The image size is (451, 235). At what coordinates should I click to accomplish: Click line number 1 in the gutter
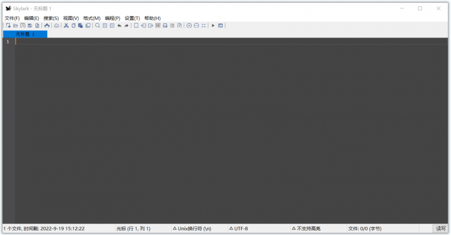tap(8, 42)
